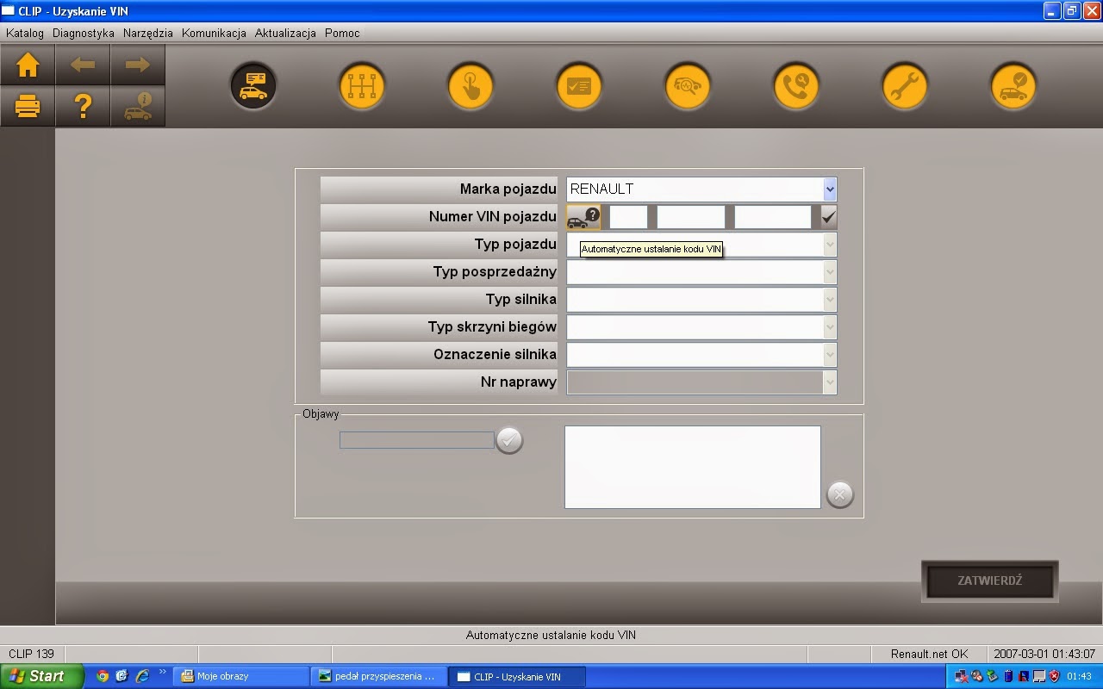Screen dimensions: 1103x689
Task: Expand the Typ pojazdu dropdown
Action: pyautogui.click(x=830, y=245)
